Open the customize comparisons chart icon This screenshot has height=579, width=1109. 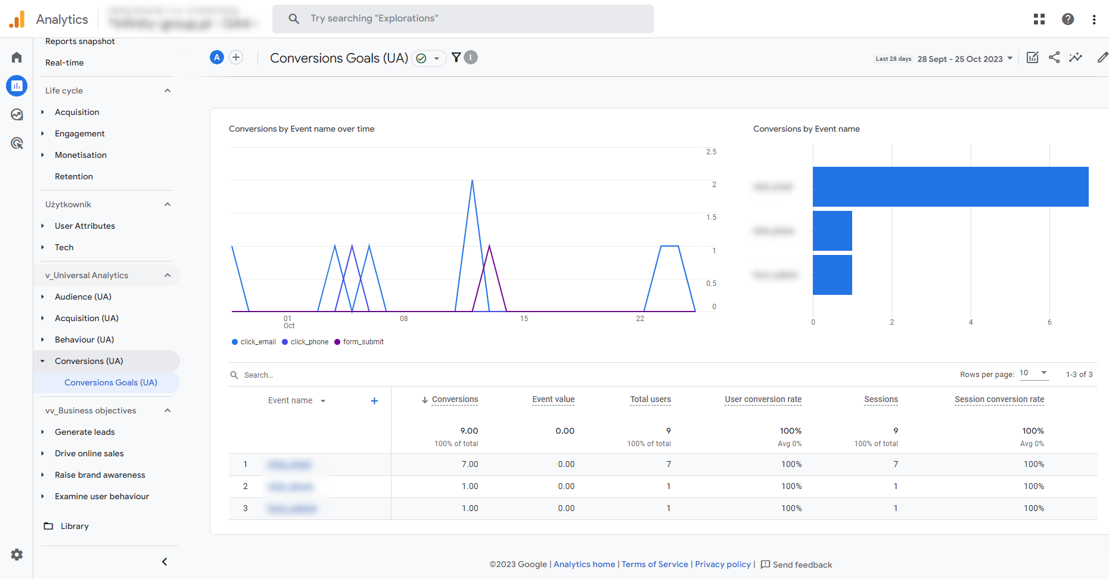[1032, 57]
